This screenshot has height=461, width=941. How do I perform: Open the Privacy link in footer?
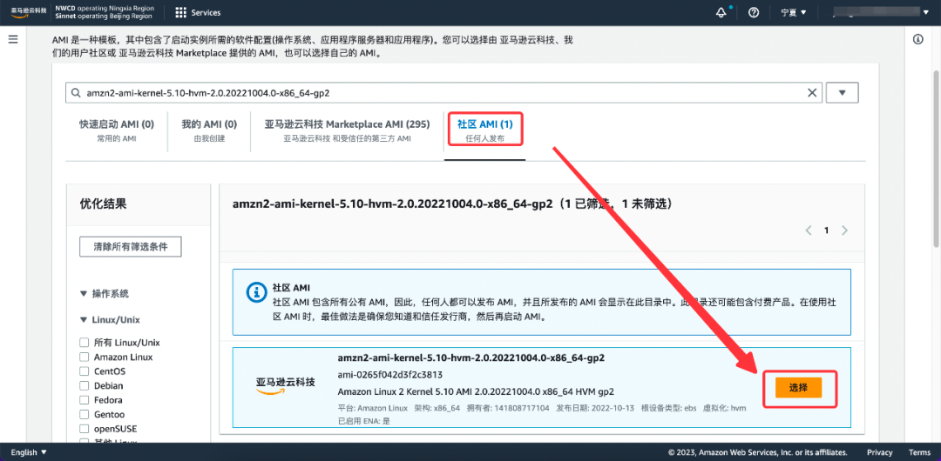(879, 452)
